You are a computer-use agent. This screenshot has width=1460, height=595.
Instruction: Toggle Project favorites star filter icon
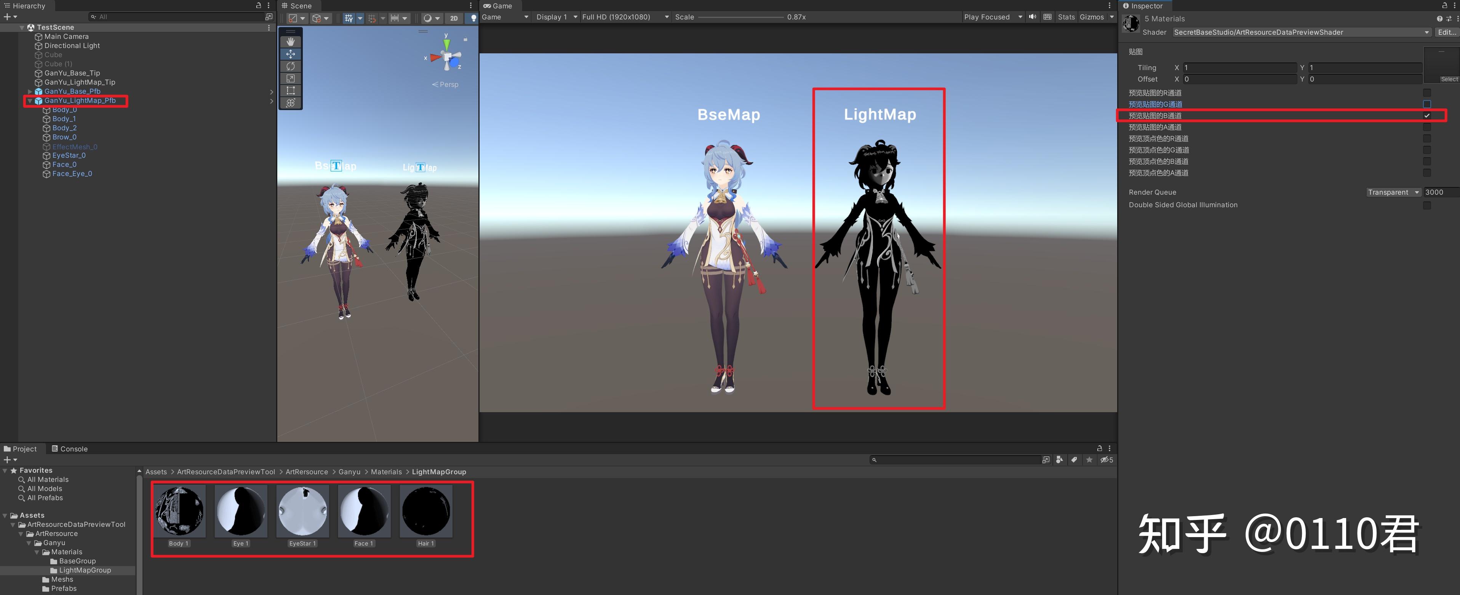click(1089, 460)
